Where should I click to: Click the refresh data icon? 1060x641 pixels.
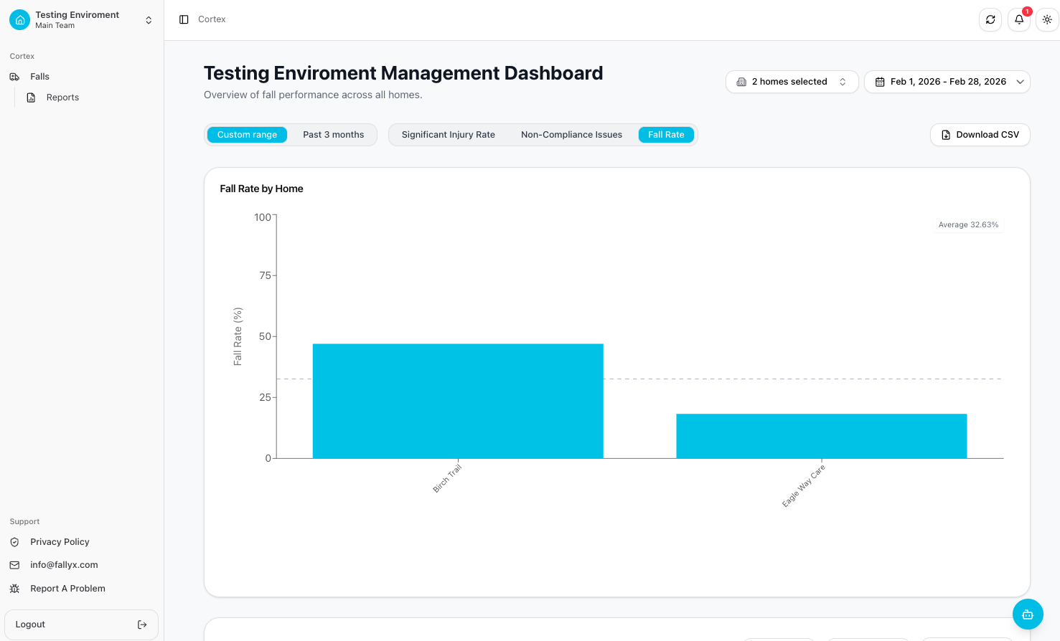(990, 20)
